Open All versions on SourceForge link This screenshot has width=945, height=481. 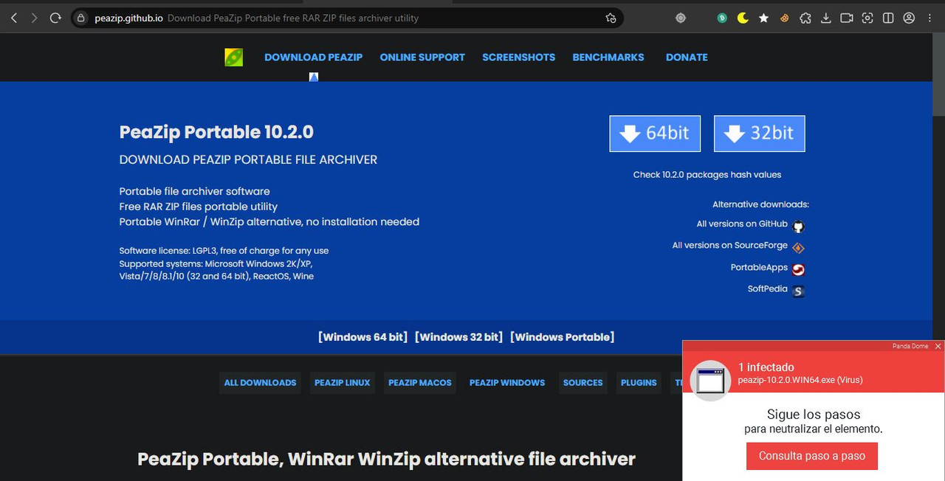point(729,245)
